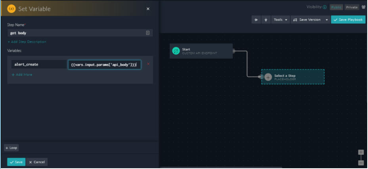Expand the Save Version dropdown arrow
The height and width of the screenshot is (169, 368).
click(x=327, y=20)
